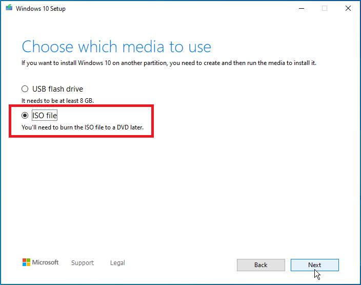This screenshot has width=361, height=285.
Task: Click the 'It needs to be at least 8 GB.' text
Action: tap(57, 101)
